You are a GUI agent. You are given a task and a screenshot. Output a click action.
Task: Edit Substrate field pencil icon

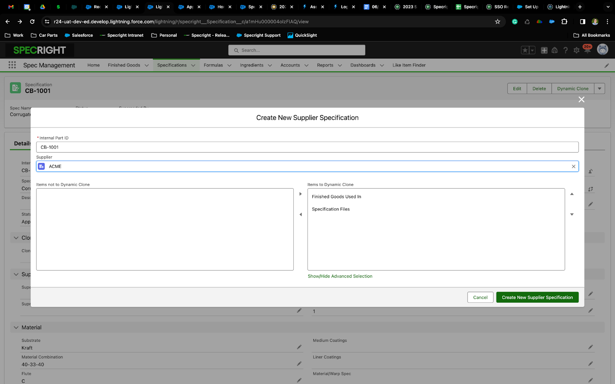pos(299,347)
